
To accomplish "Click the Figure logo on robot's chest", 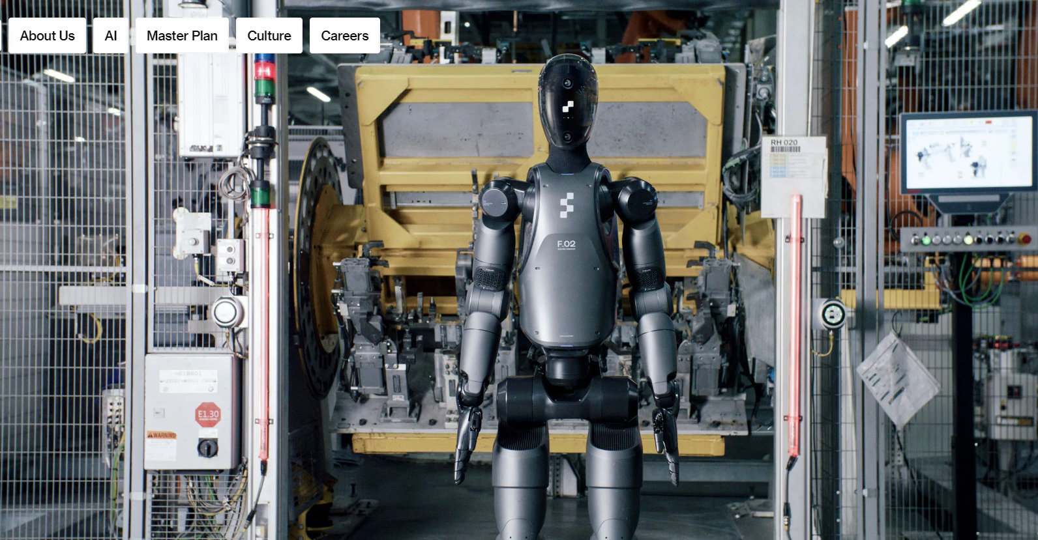I will click(567, 205).
